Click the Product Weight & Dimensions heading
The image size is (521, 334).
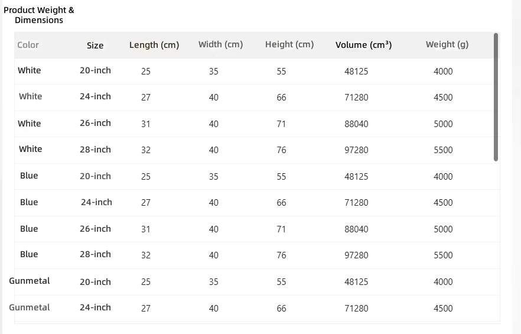(39, 15)
